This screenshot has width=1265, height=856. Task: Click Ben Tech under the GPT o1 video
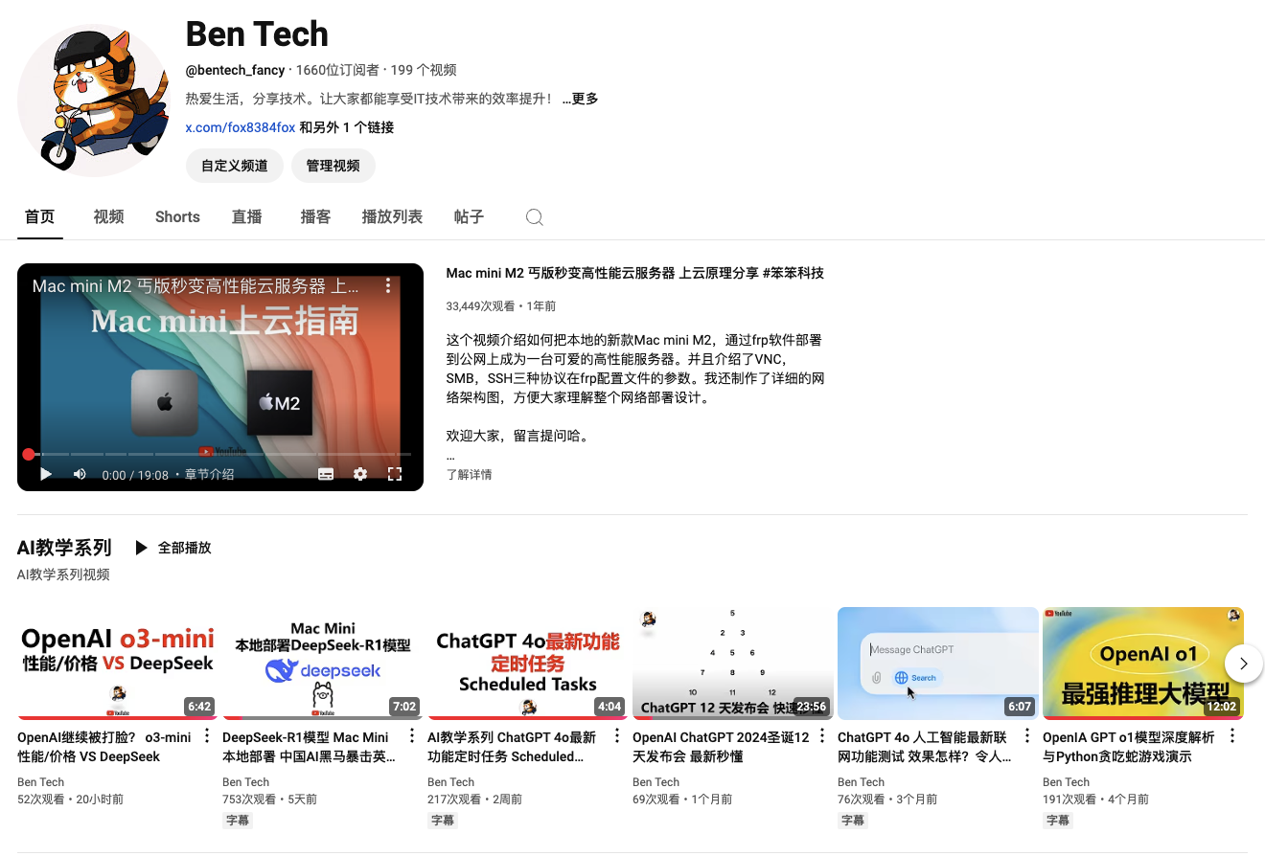click(1066, 782)
